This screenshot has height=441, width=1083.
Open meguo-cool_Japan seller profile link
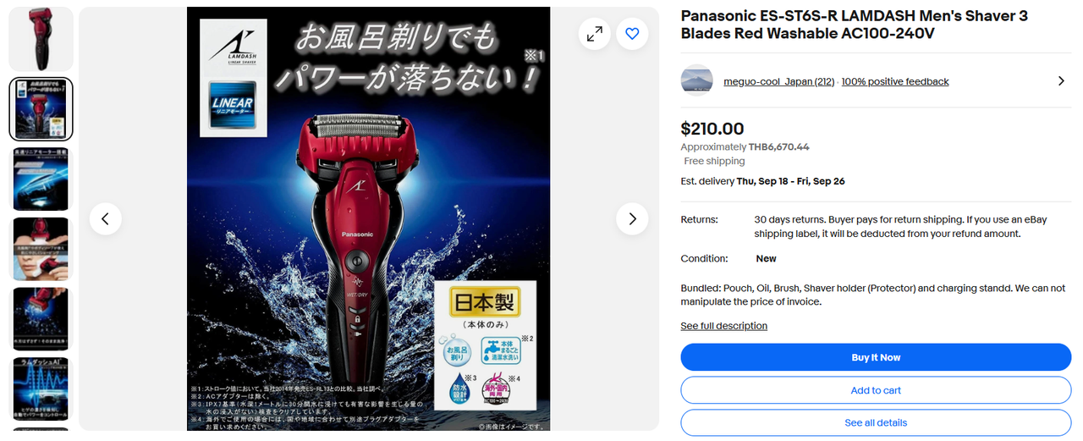click(779, 82)
